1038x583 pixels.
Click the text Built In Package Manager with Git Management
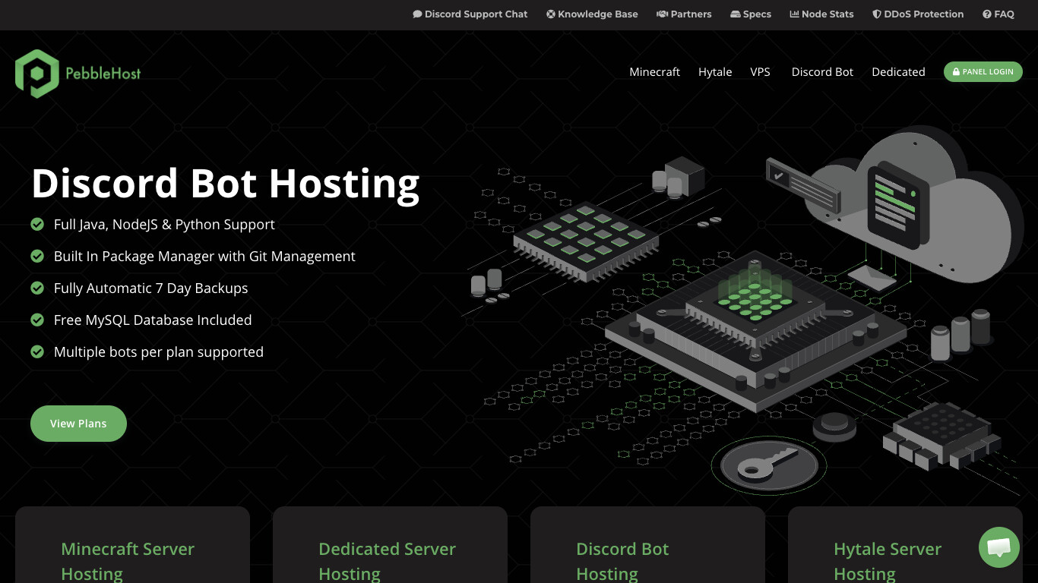204,257
